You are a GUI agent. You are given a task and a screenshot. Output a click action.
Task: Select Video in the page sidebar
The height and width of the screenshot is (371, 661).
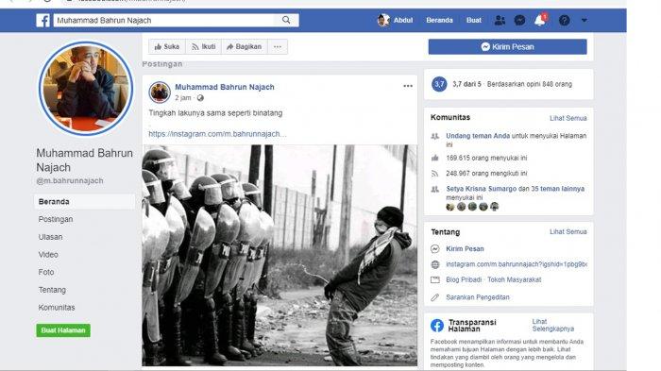[x=48, y=255]
